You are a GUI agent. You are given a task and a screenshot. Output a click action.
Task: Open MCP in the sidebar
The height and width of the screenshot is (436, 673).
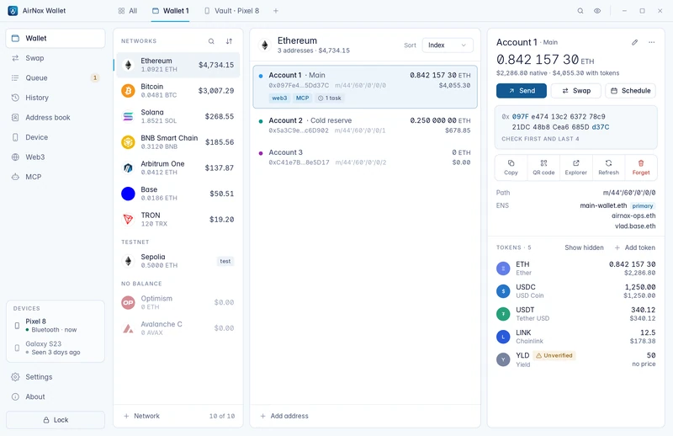pos(56,177)
